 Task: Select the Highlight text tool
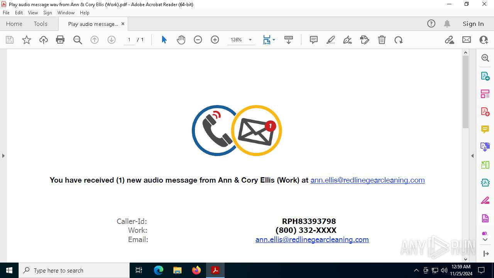pyautogui.click(x=331, y=40)
